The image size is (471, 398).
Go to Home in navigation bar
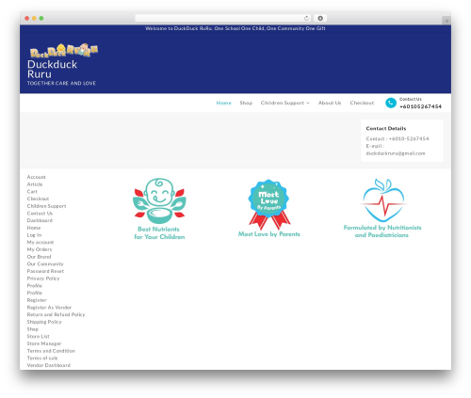click(x=223, y=103)
